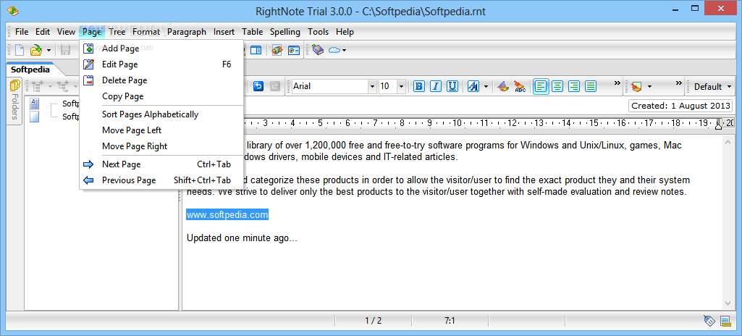Click the Folders stack icon in sidebar

point(14,85)
